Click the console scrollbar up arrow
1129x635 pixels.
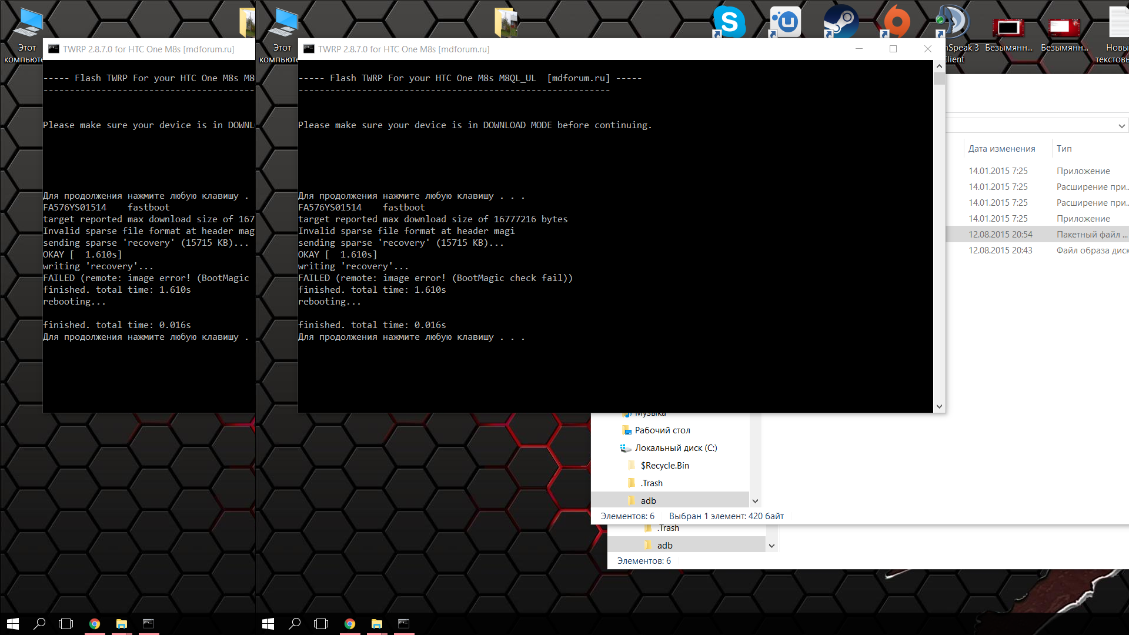(x=939, y=66)
